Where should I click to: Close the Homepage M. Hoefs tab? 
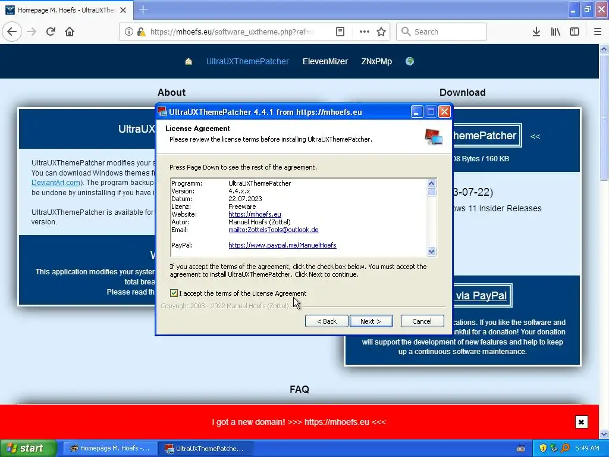coord(123,10)
